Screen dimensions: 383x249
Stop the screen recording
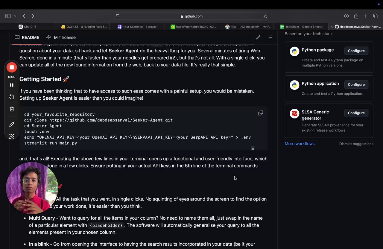coord(12,67)
